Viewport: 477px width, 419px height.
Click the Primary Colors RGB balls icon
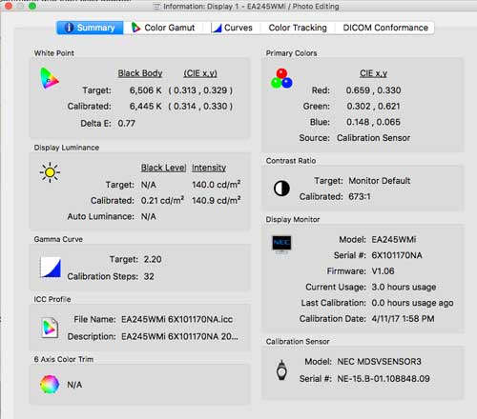click(x=281, y=78)
